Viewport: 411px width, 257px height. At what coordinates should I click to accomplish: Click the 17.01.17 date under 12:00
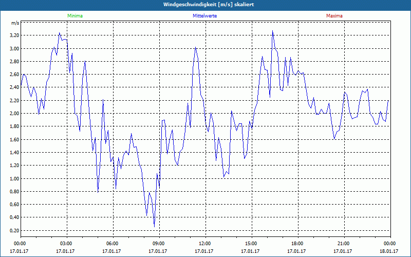204,251
